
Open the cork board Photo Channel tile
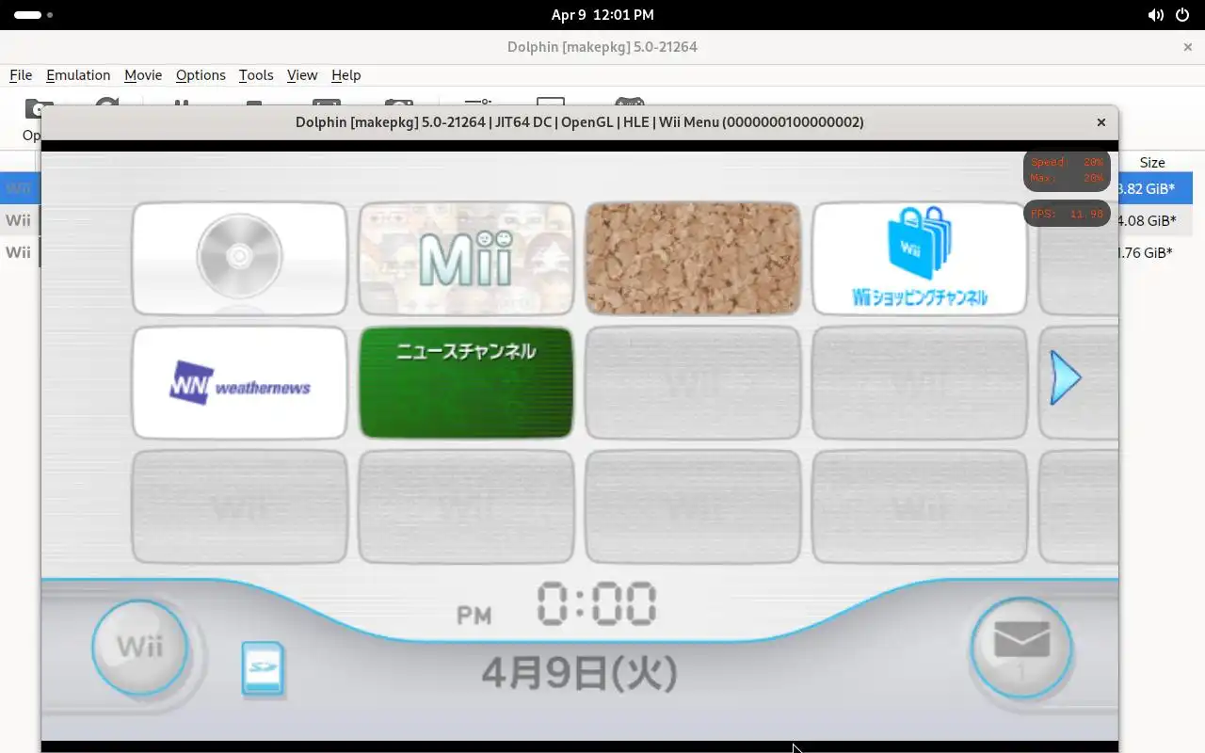[693, 258]
